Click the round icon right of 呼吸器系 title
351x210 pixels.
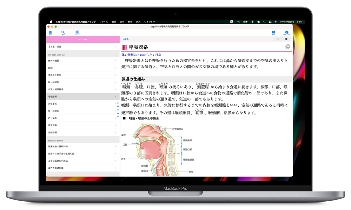(288, 47)
